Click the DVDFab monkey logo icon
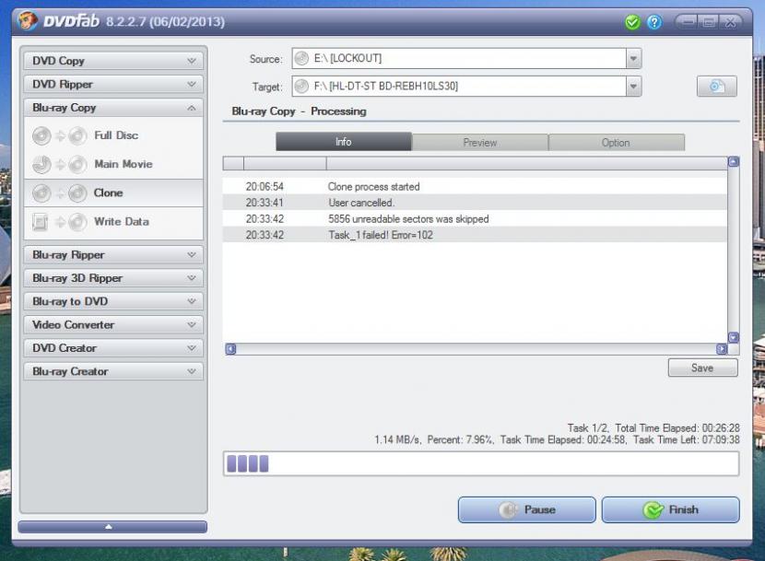Screen dimensions: 765x561 click(28, 20)
